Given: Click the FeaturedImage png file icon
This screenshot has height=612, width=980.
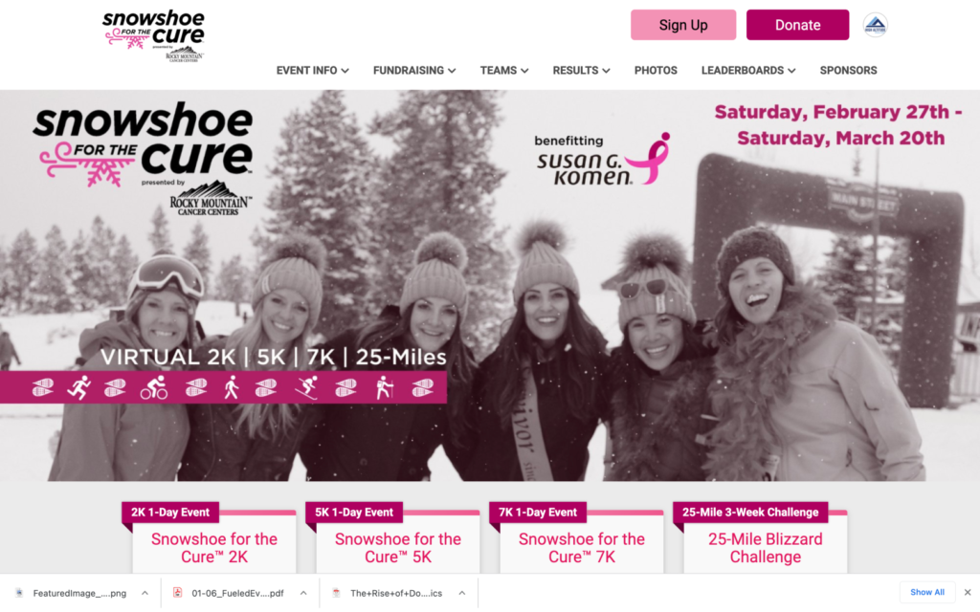Looking at the screenshot, I should pos(19,593).
